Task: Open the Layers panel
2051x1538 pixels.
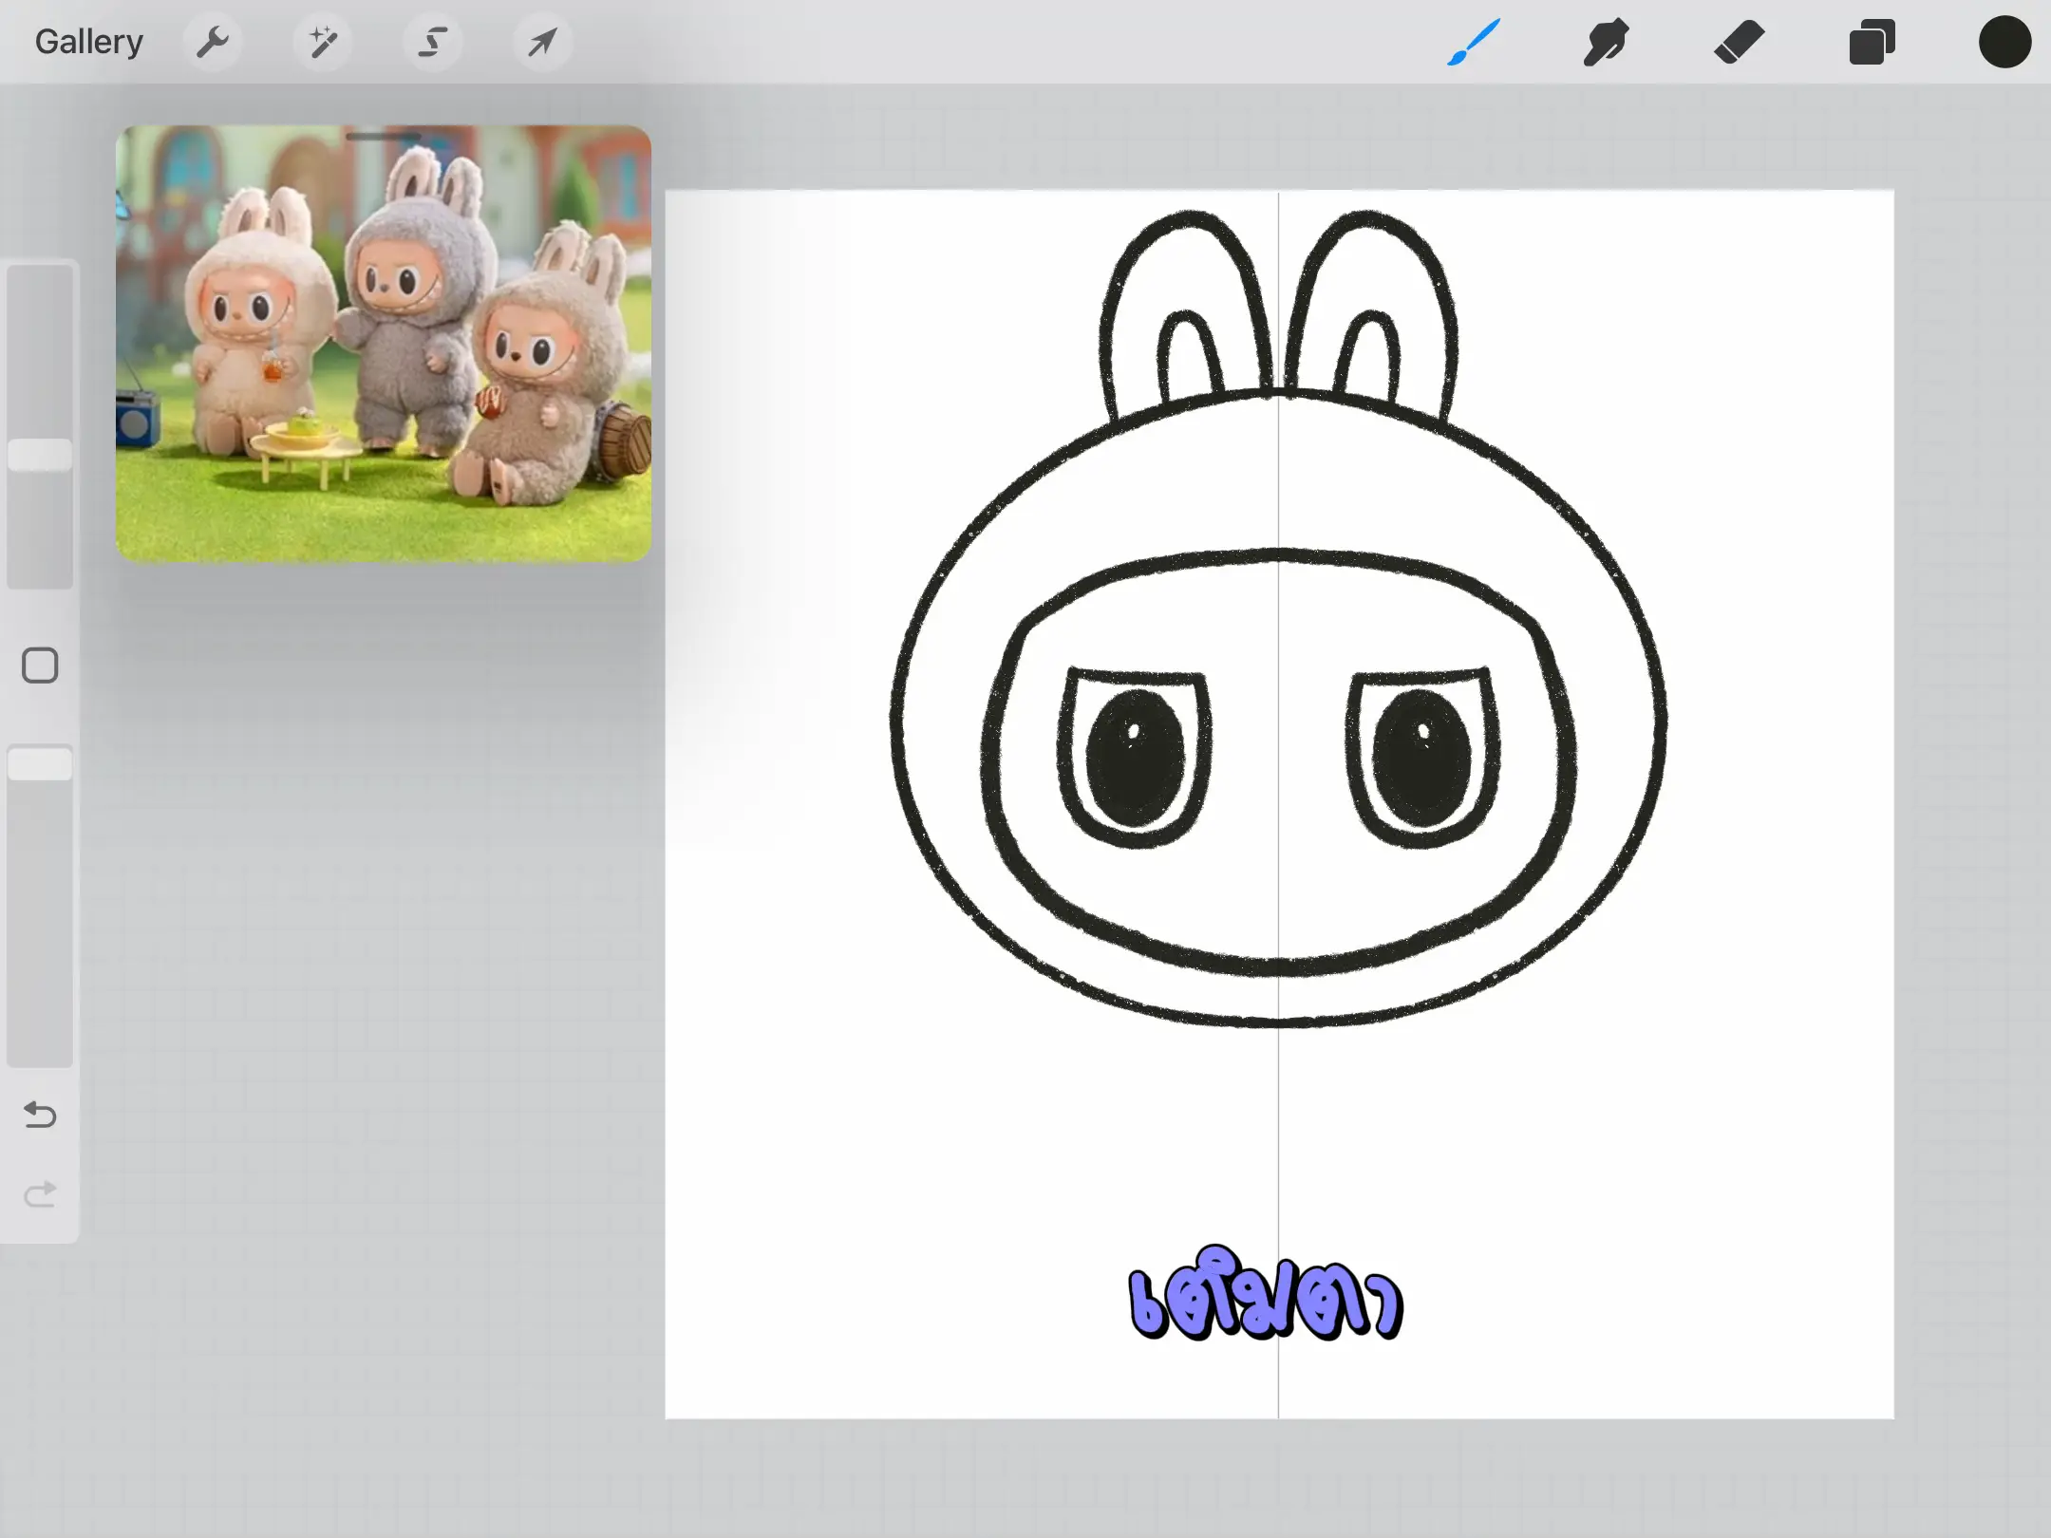Action: (1872, 42)
